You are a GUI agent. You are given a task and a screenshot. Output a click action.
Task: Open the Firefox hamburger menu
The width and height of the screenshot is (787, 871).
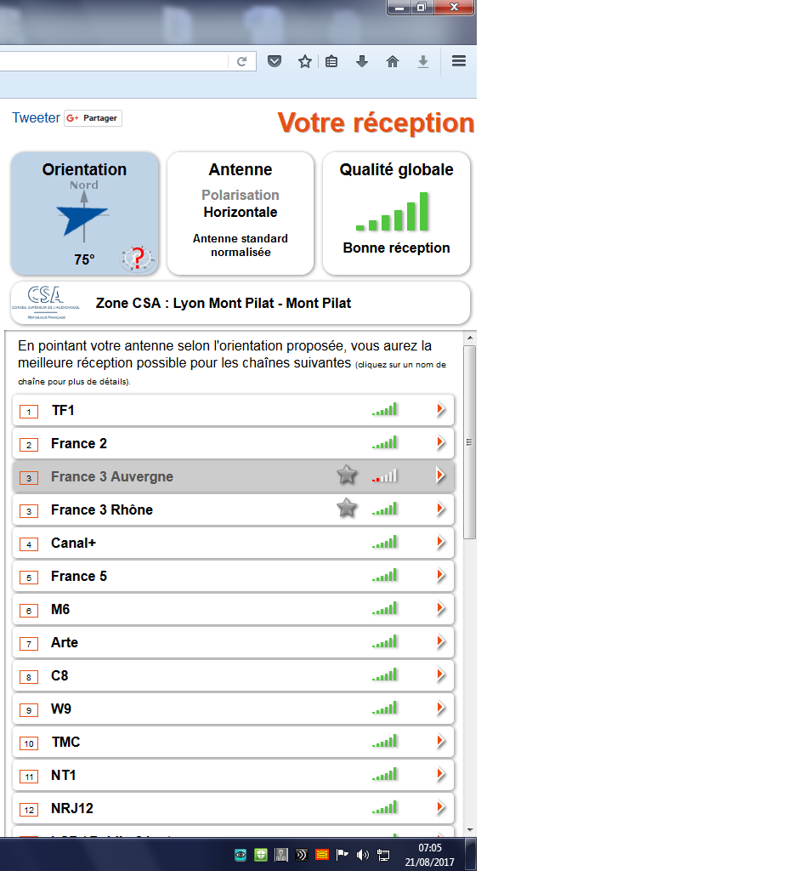click(458, 61)
